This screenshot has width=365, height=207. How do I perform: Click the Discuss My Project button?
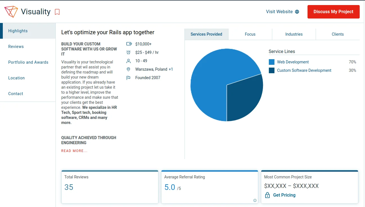[333, 12]
